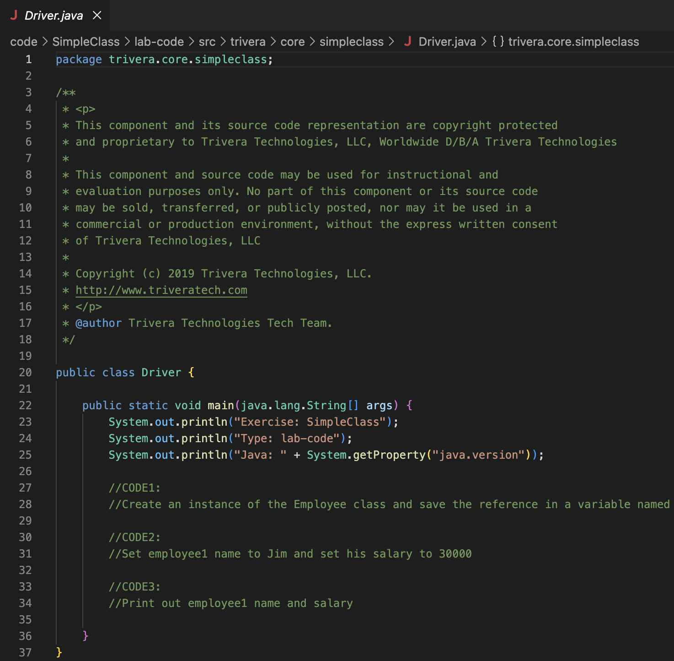
Task: Click the 'package' keyword on line 1
Action: [79, 60]
